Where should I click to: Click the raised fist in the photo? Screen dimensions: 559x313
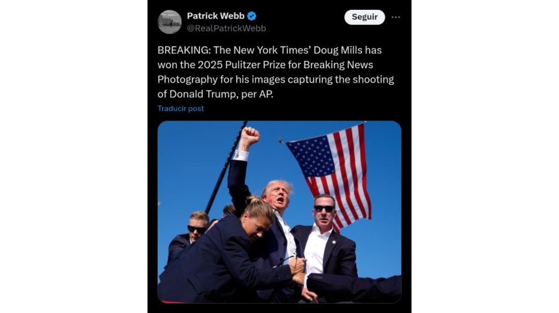point(250,136)
